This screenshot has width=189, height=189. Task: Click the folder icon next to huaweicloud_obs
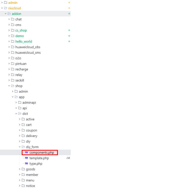[x=13, y=47]
